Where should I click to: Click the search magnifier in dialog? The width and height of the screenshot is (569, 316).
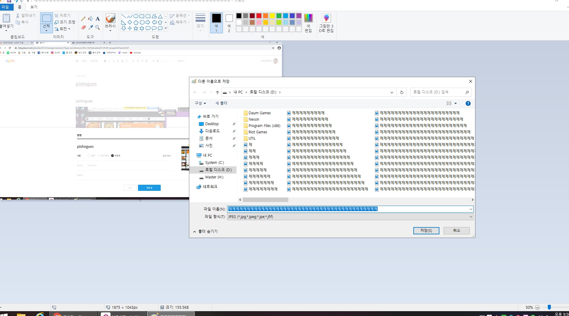click(467, 92)
